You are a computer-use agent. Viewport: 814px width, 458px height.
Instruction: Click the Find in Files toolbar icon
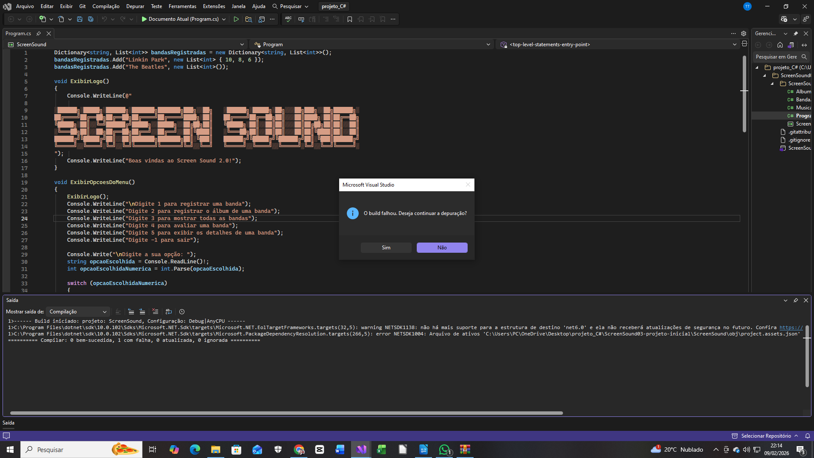coord(248,19)
